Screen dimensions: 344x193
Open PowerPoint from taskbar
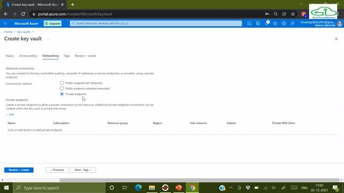tap(178, 188)
